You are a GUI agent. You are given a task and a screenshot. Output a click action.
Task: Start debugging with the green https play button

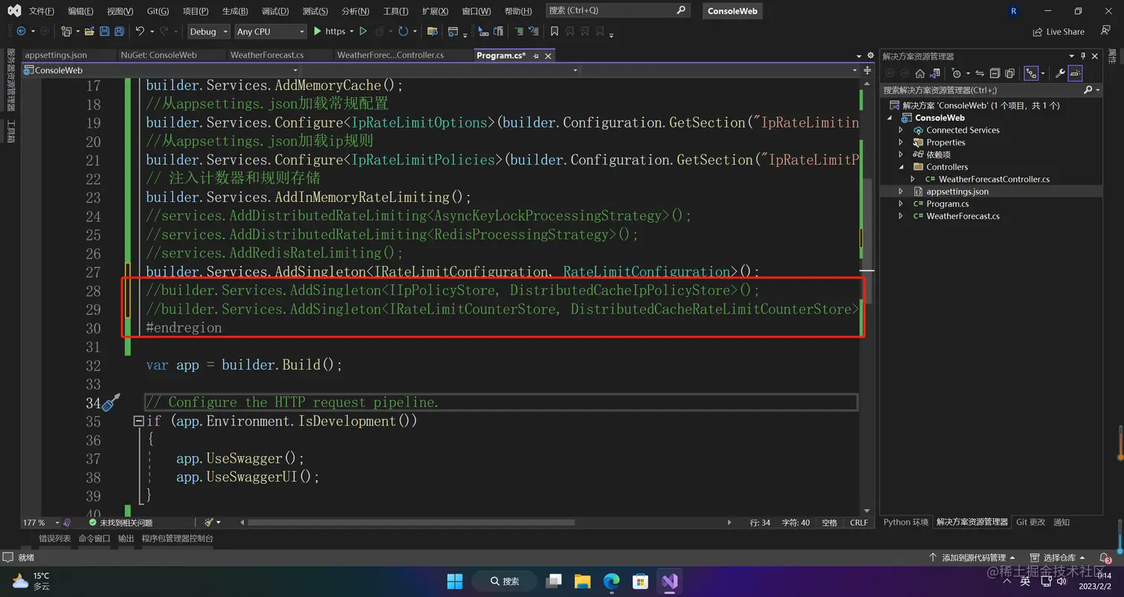coord(317,31)
